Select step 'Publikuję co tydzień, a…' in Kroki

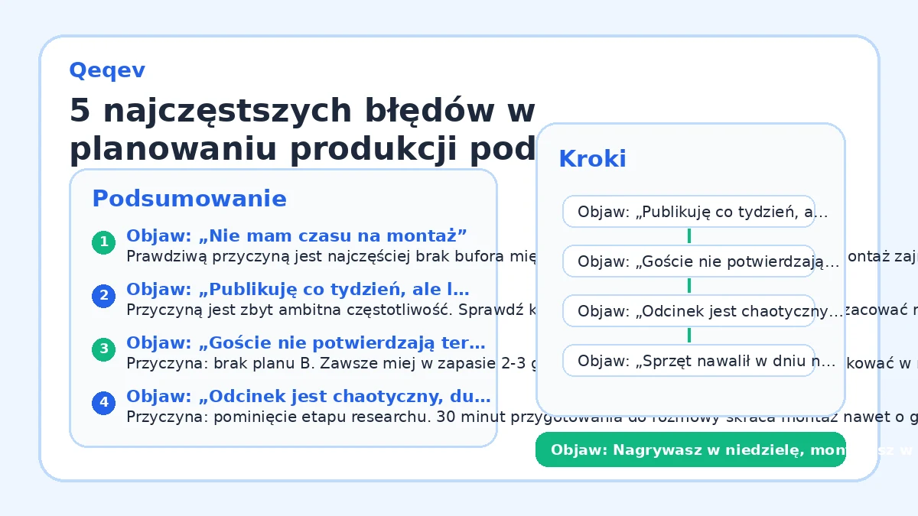[689, 212]
